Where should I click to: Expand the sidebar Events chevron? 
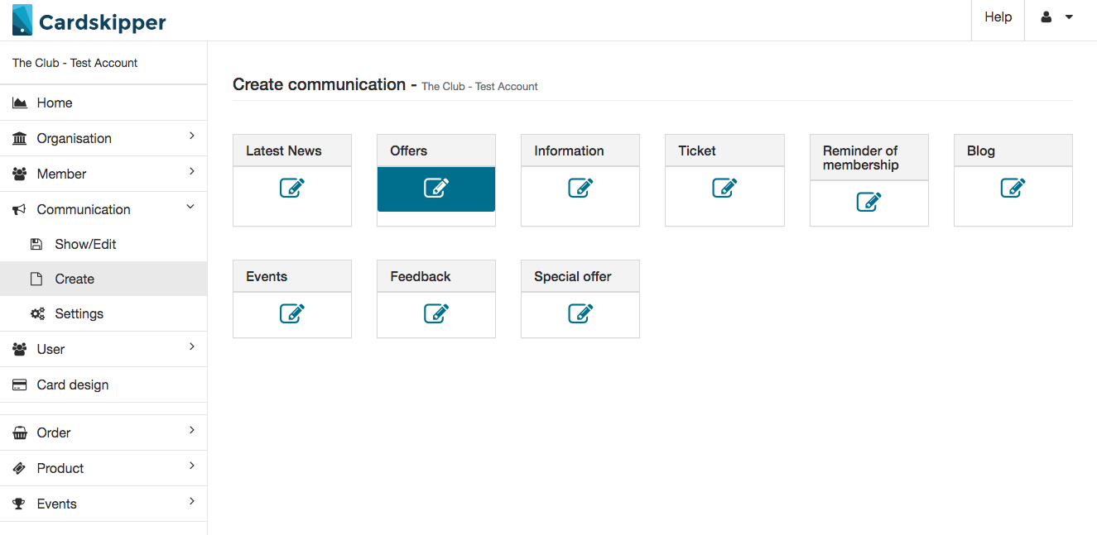tap(191, 501)
